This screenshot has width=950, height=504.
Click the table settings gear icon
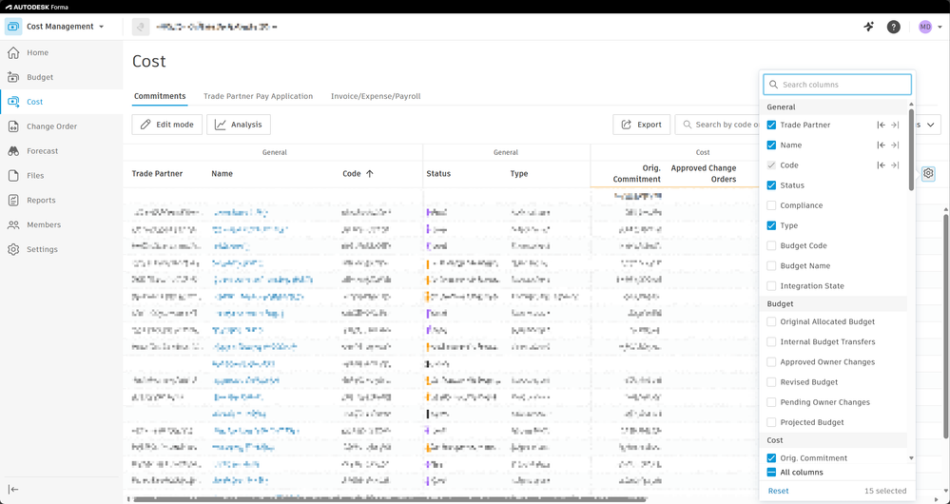click(928, 173)
